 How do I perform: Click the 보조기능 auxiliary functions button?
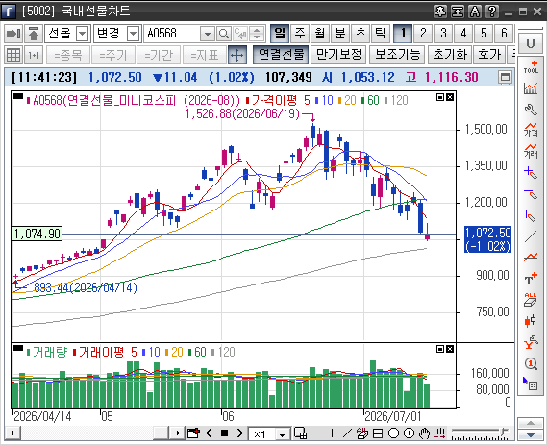tap(397, 55)
